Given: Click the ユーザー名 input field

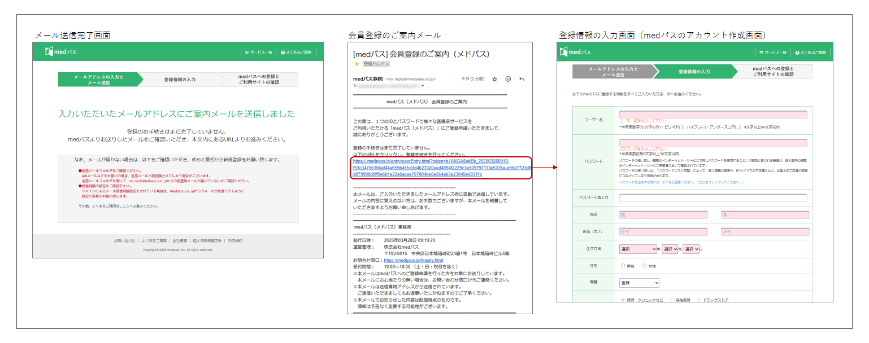Looking at the screenshot, I should coord(713,115).
